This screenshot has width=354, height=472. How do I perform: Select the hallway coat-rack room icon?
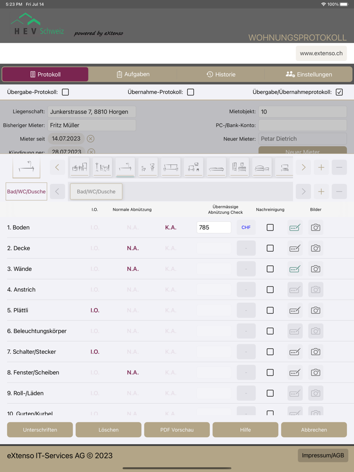[103, 167]
